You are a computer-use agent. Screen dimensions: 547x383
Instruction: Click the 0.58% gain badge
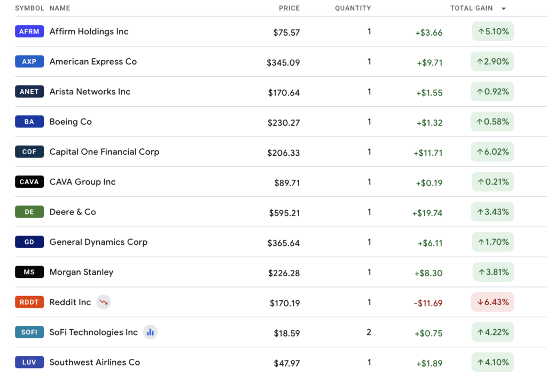click(x=492, y=122)
